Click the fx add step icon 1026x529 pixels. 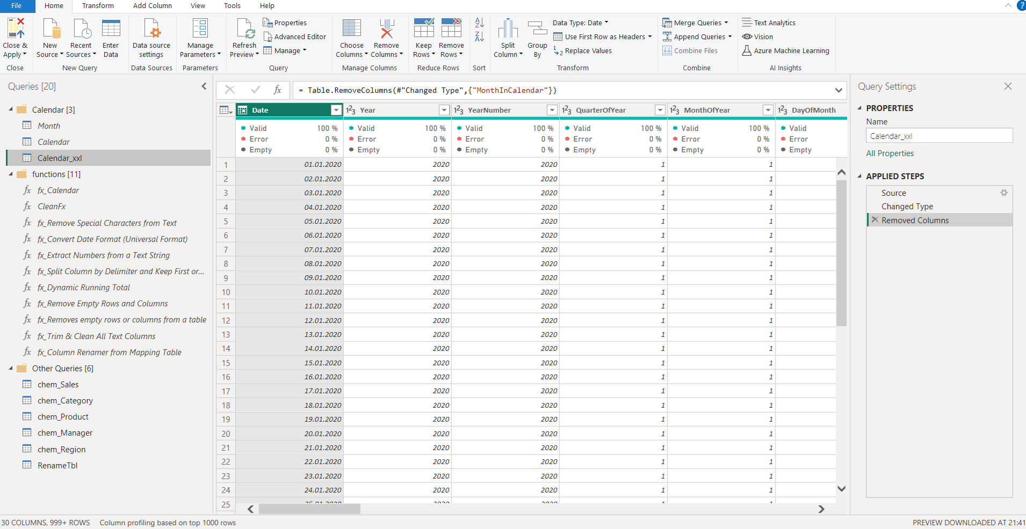(278, 90)
